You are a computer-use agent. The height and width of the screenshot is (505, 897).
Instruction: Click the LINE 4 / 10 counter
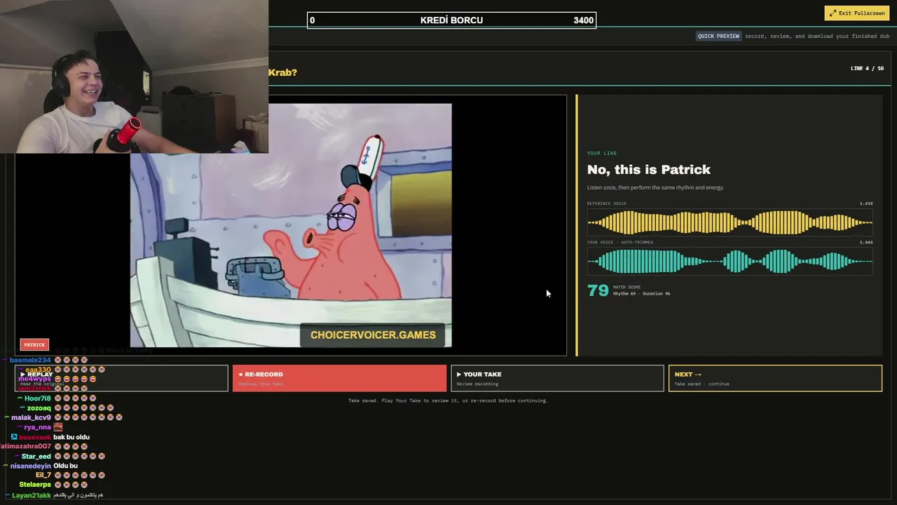point(867,68)
